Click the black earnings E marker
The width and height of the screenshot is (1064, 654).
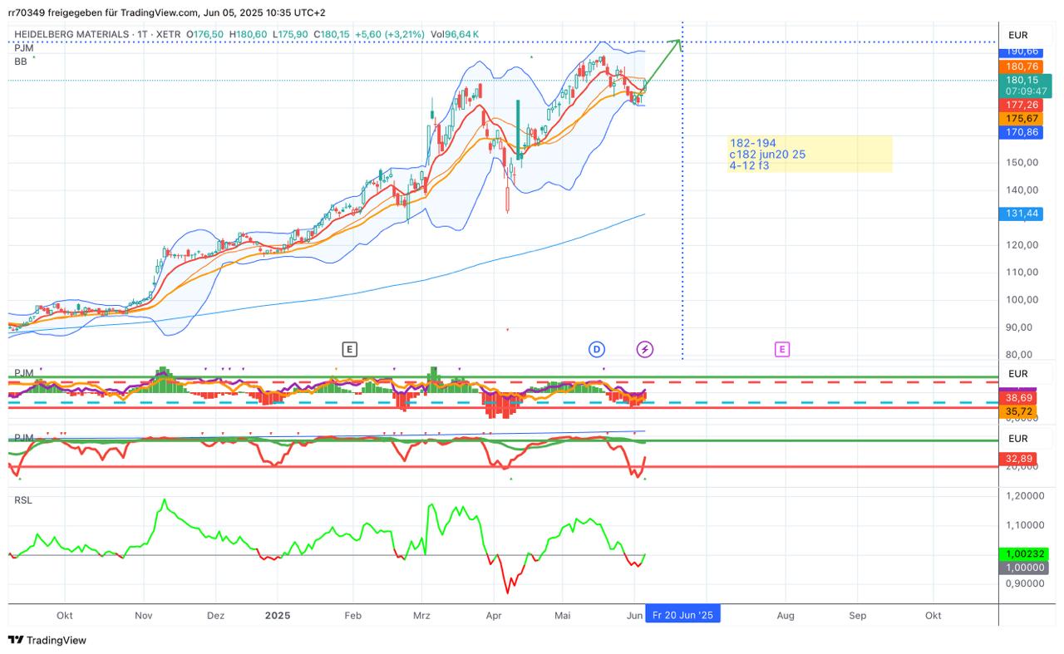click(349, 349)
